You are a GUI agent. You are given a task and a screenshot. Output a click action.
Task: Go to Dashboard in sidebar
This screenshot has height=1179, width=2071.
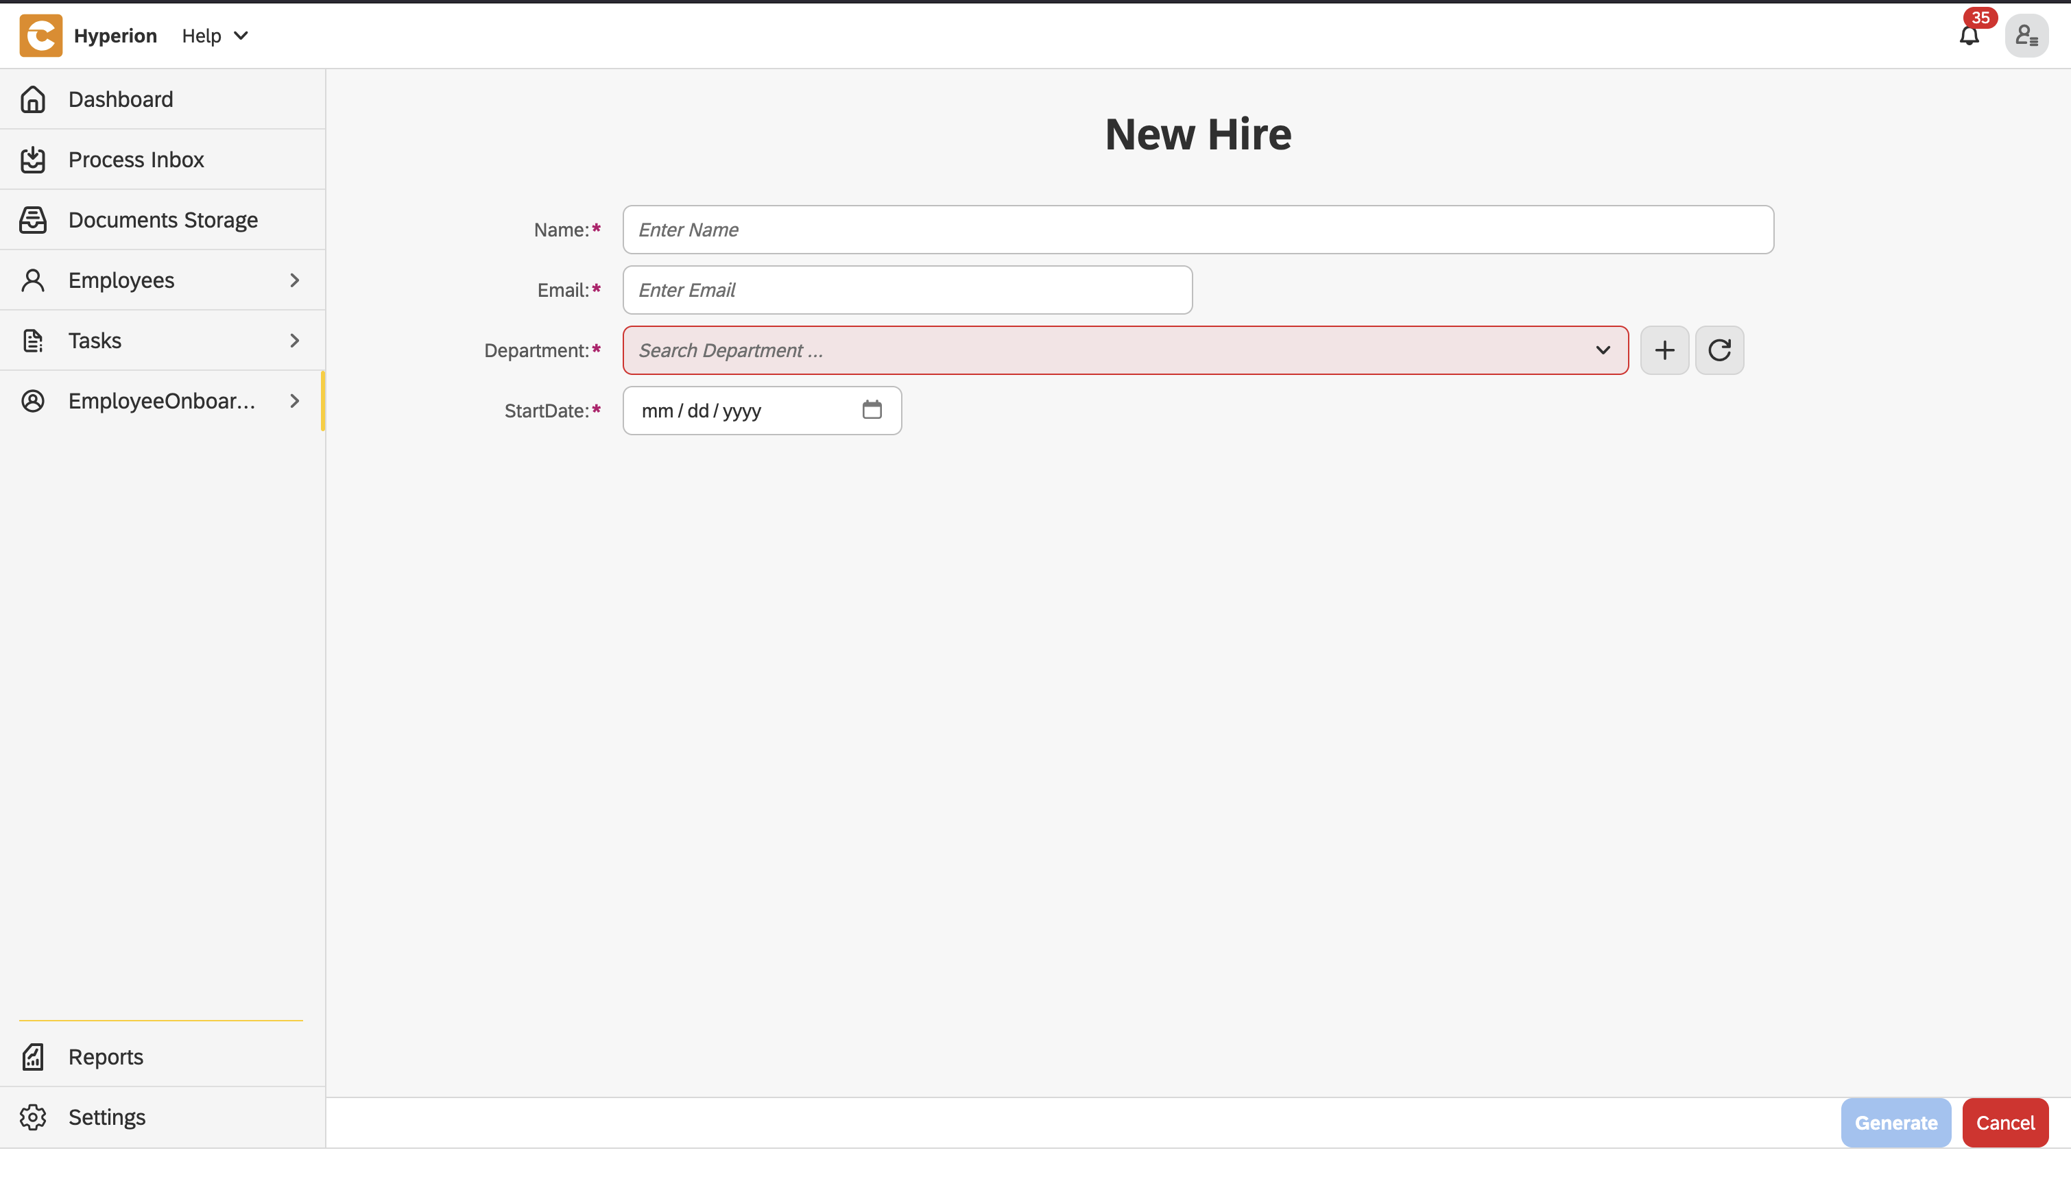pyautogui.click(x=162, y=99)
